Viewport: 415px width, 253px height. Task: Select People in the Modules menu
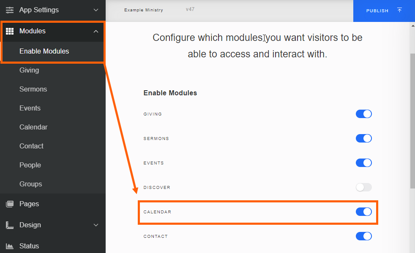tap(30, 165)
